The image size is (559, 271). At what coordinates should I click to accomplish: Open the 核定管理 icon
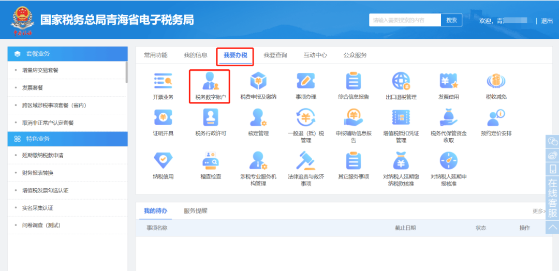click(258, 118)
